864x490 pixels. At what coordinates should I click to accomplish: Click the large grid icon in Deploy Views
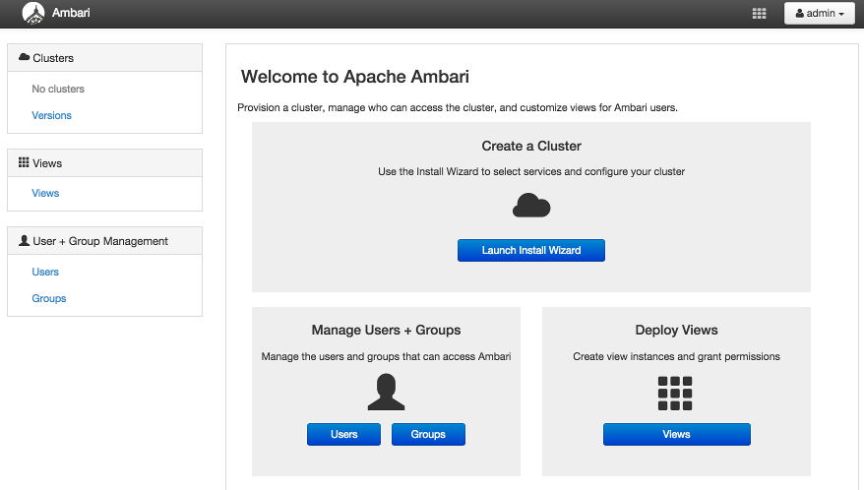(676, 393)
